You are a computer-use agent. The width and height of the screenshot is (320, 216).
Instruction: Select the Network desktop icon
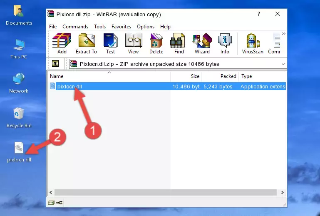(19, 83)
